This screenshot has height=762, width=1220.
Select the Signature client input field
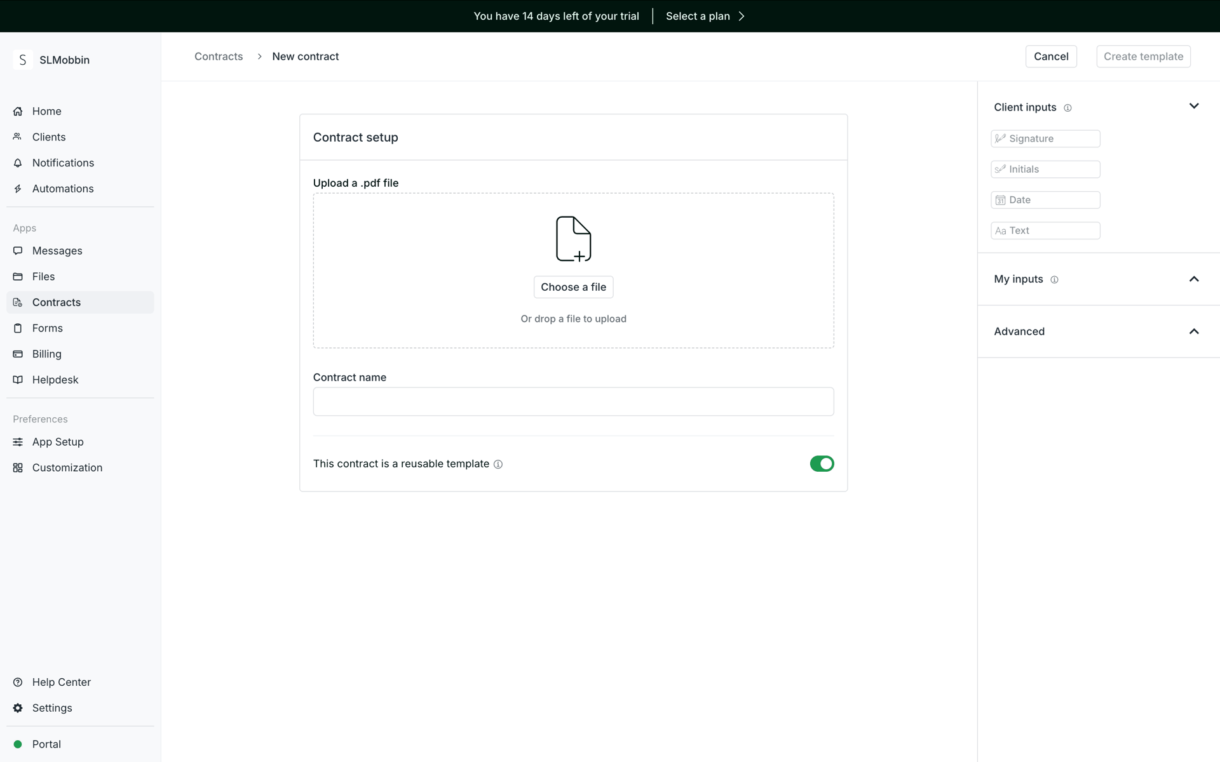pos(1045,138)
